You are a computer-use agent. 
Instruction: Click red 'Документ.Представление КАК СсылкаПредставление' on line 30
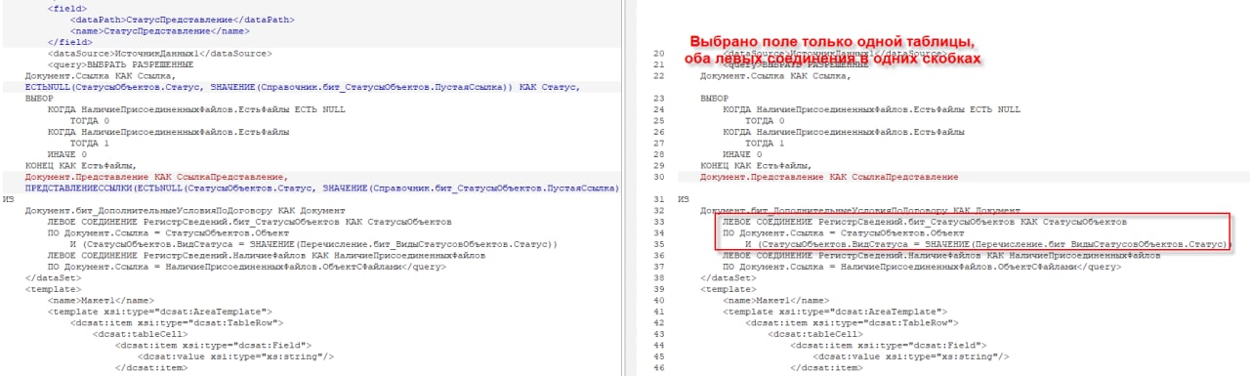coord(829,177)
